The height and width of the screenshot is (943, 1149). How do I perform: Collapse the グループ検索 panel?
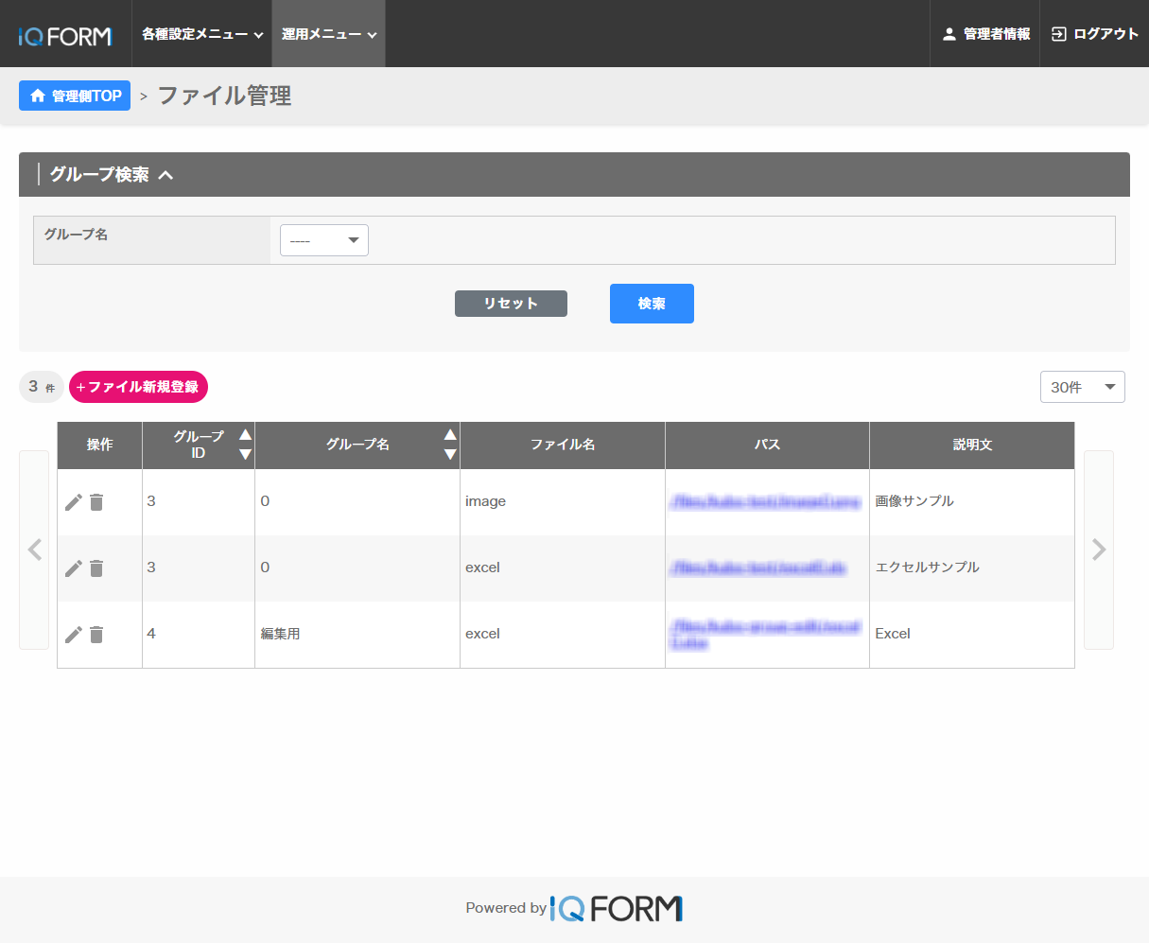coord(166,175)
